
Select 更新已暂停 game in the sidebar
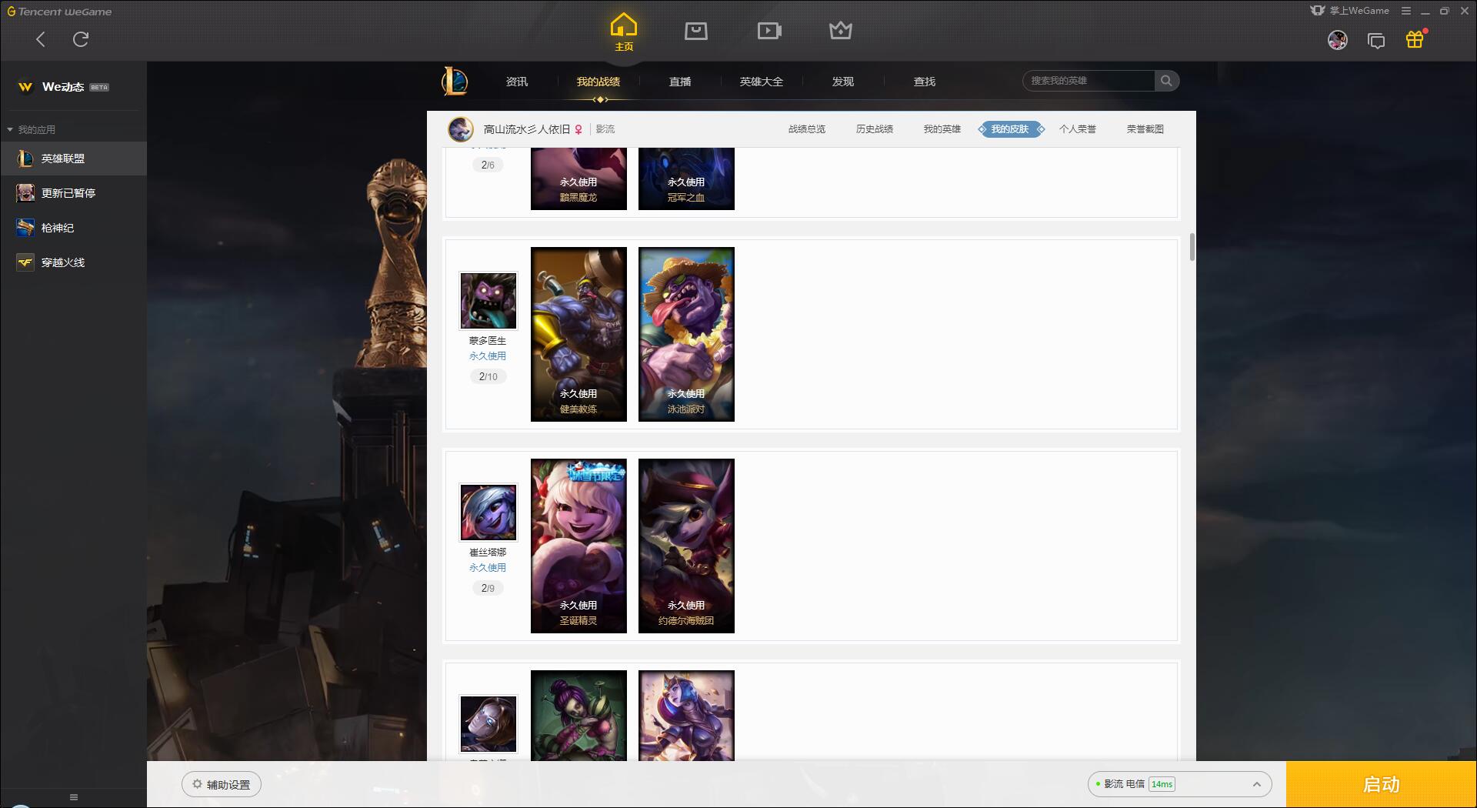tap(73, 193)
